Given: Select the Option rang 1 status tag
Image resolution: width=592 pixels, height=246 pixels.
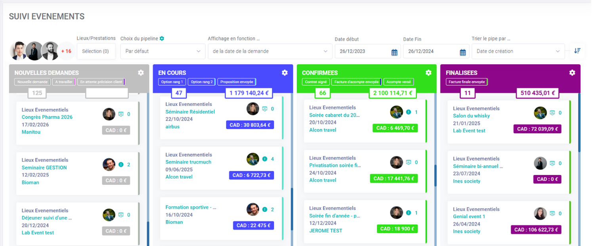Looking at the screenshot, I should [x=172, y=82].
